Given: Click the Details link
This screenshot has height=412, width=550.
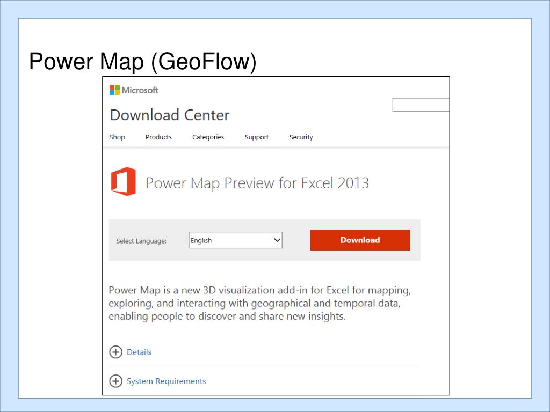Looking at the screenshot, I should point(139,352).
